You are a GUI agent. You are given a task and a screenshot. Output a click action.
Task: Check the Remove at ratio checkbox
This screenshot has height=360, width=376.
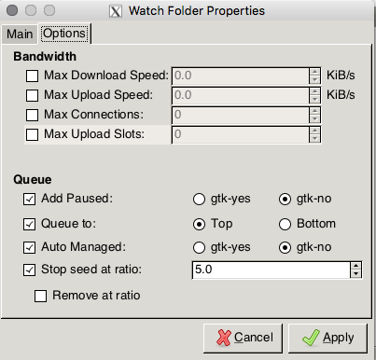pyautogui.click(x=40, y=296)
